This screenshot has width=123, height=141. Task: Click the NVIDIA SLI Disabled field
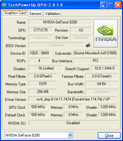pos(73,123)
